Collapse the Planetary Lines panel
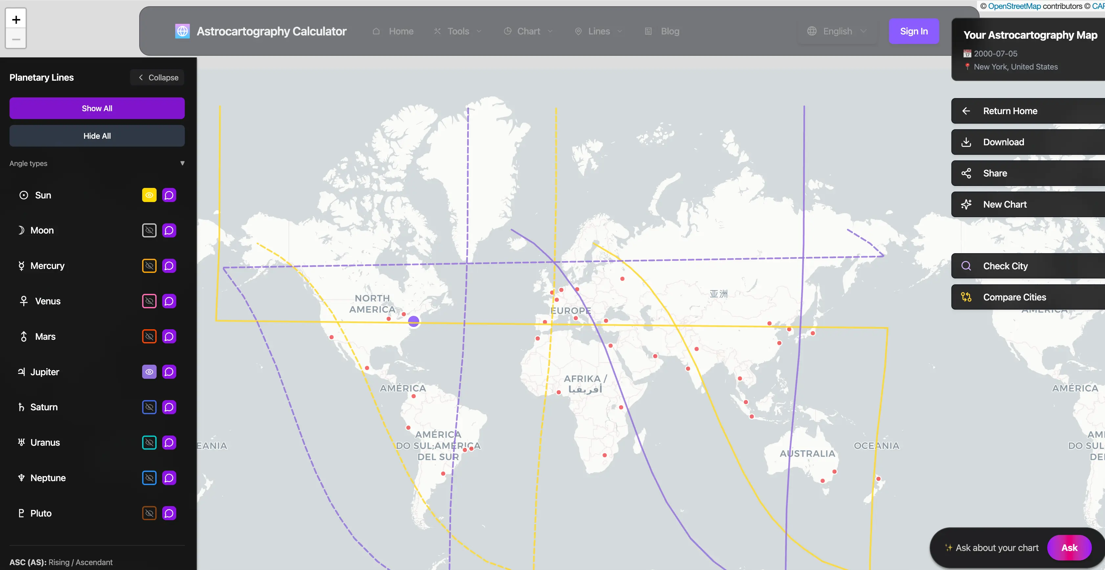The width and height of the screenshot is (1105, 570). pos(158,78)
